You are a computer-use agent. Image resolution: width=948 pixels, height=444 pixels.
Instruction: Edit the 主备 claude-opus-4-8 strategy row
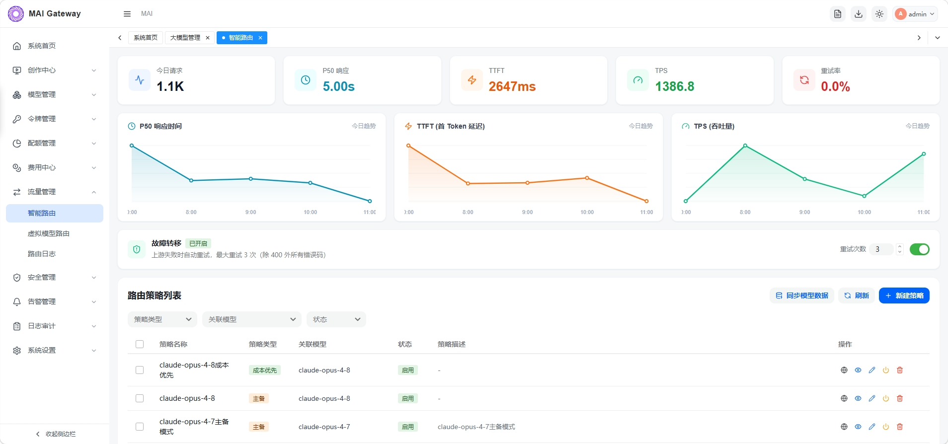click(x=872, y=398)
